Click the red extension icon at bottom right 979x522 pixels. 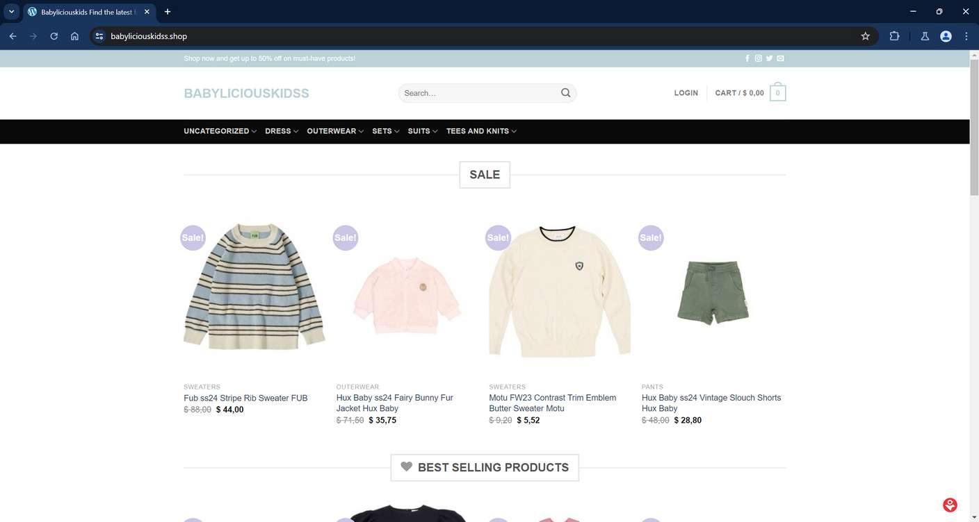coord(950,505)
